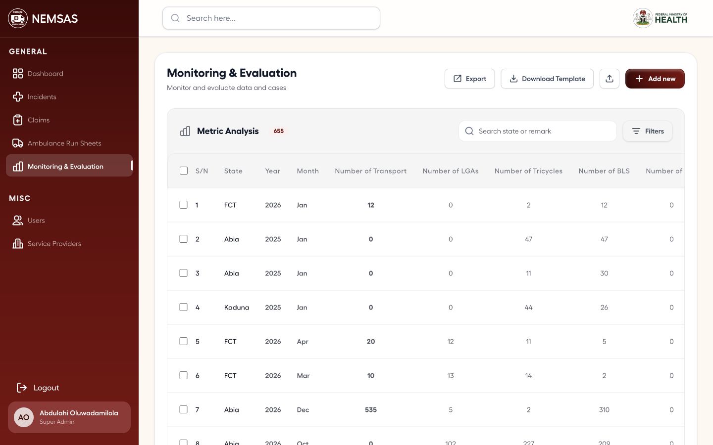Click the Year column header
713x445 pixels.
tap(273, 171)
